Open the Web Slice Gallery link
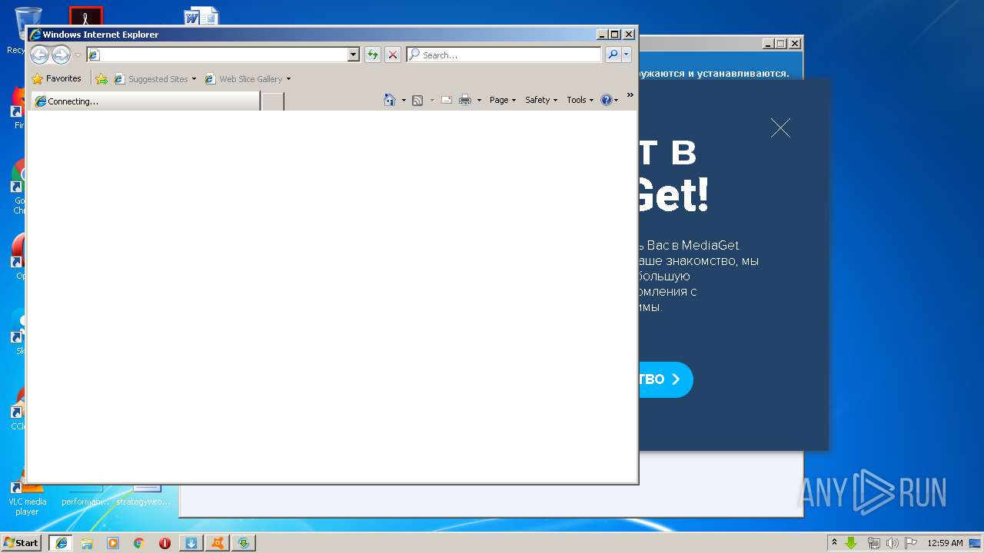 tap(244, 78)
